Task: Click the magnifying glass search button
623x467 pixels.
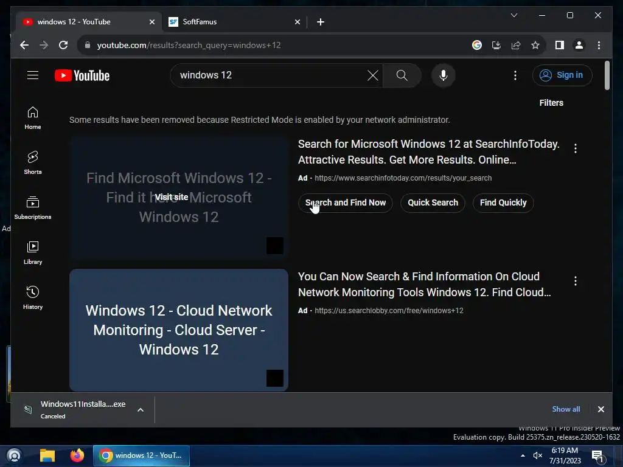Action: pyautogui.click(x=402, y=75)
